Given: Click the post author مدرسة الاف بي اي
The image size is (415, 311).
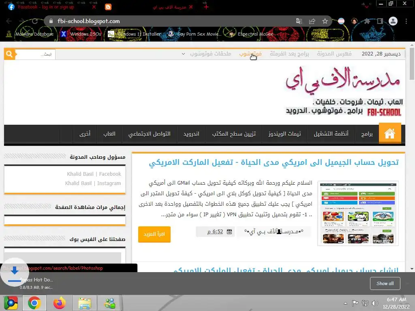Looking at the screenshot, I should [x=274, y=232].
